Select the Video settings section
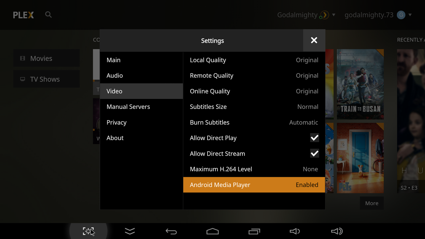The image size is (425, 239). click(x=141, y=91)
